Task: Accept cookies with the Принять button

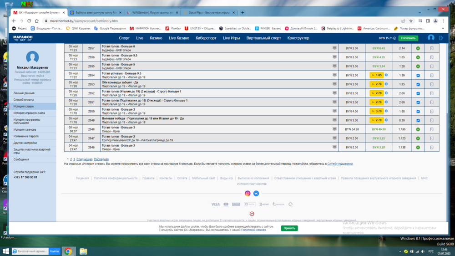Action: click(289, 228)
